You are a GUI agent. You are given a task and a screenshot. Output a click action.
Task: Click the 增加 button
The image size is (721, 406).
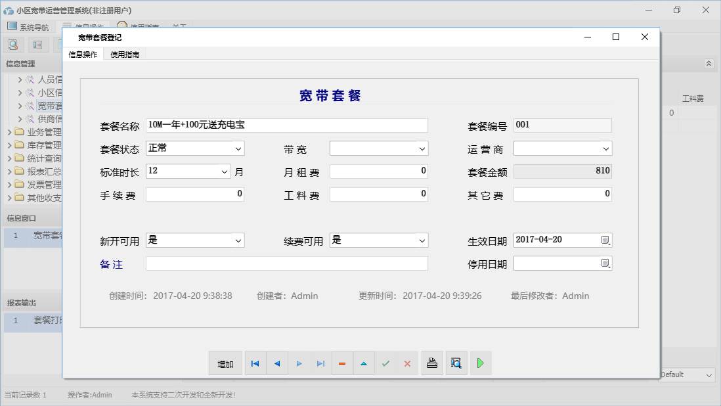(x=225, y=364)
